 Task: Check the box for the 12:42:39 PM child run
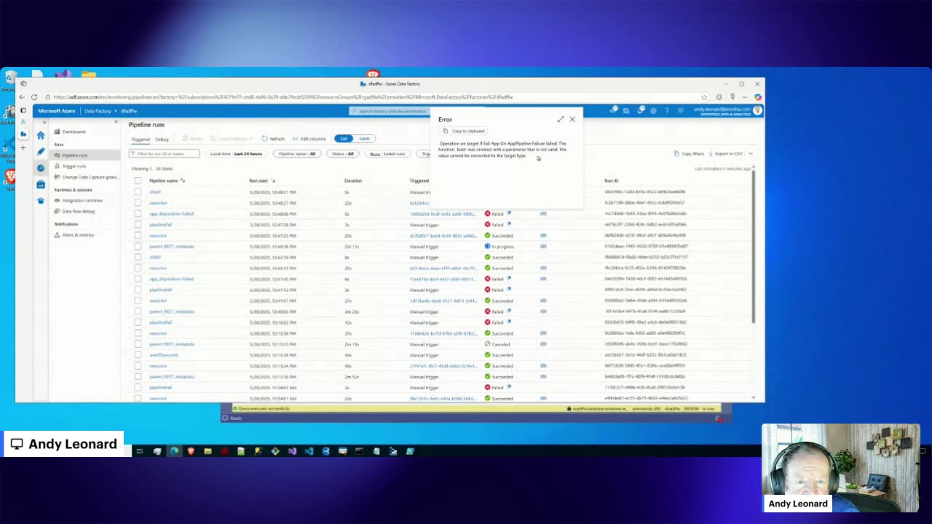(138, 258)
